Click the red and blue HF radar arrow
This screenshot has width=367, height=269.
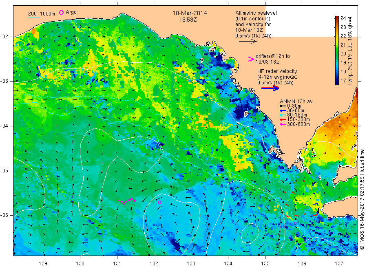click(270, 88)
